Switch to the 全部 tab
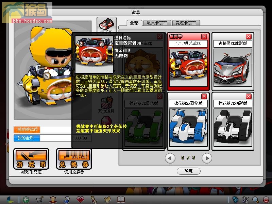The image size is (272, 204). tap(134, 23)
